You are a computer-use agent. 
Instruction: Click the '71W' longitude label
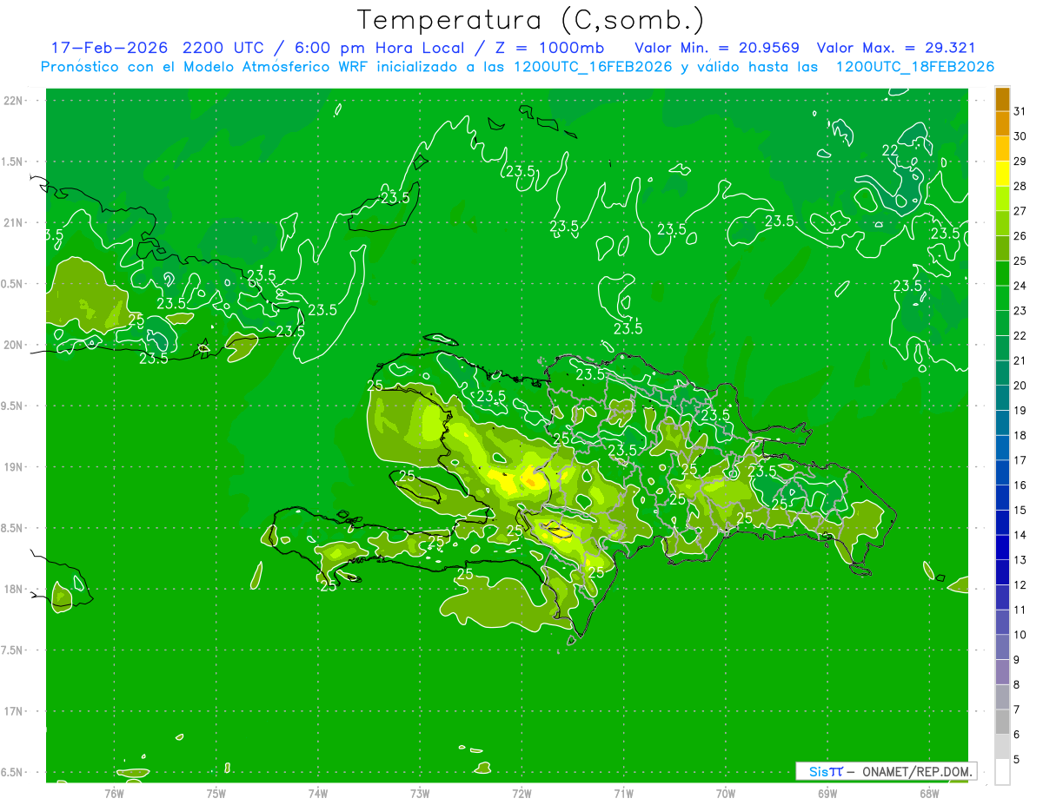pyautogui.click(x=623, y=793)
